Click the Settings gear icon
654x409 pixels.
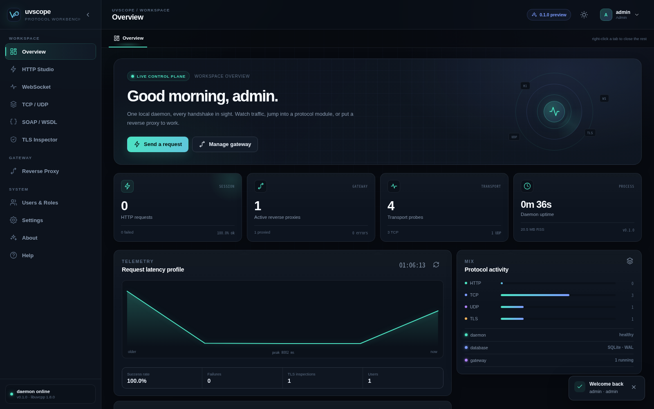pos(13,220)
